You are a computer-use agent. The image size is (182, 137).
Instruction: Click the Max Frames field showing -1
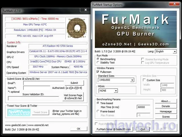click(144, 115)
